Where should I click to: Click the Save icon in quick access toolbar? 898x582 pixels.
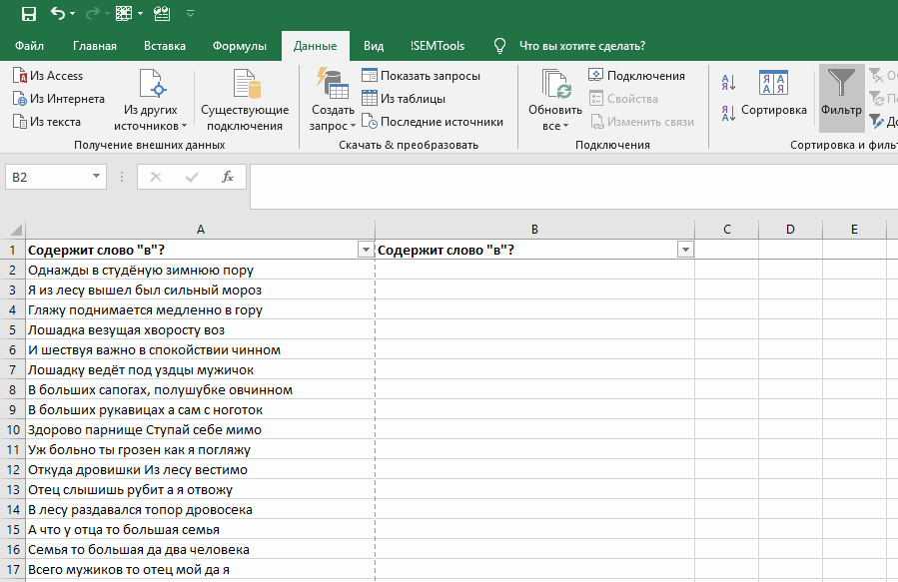click(x=29, y=14)
